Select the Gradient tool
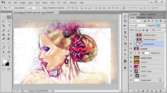 (x=9, y=39)
